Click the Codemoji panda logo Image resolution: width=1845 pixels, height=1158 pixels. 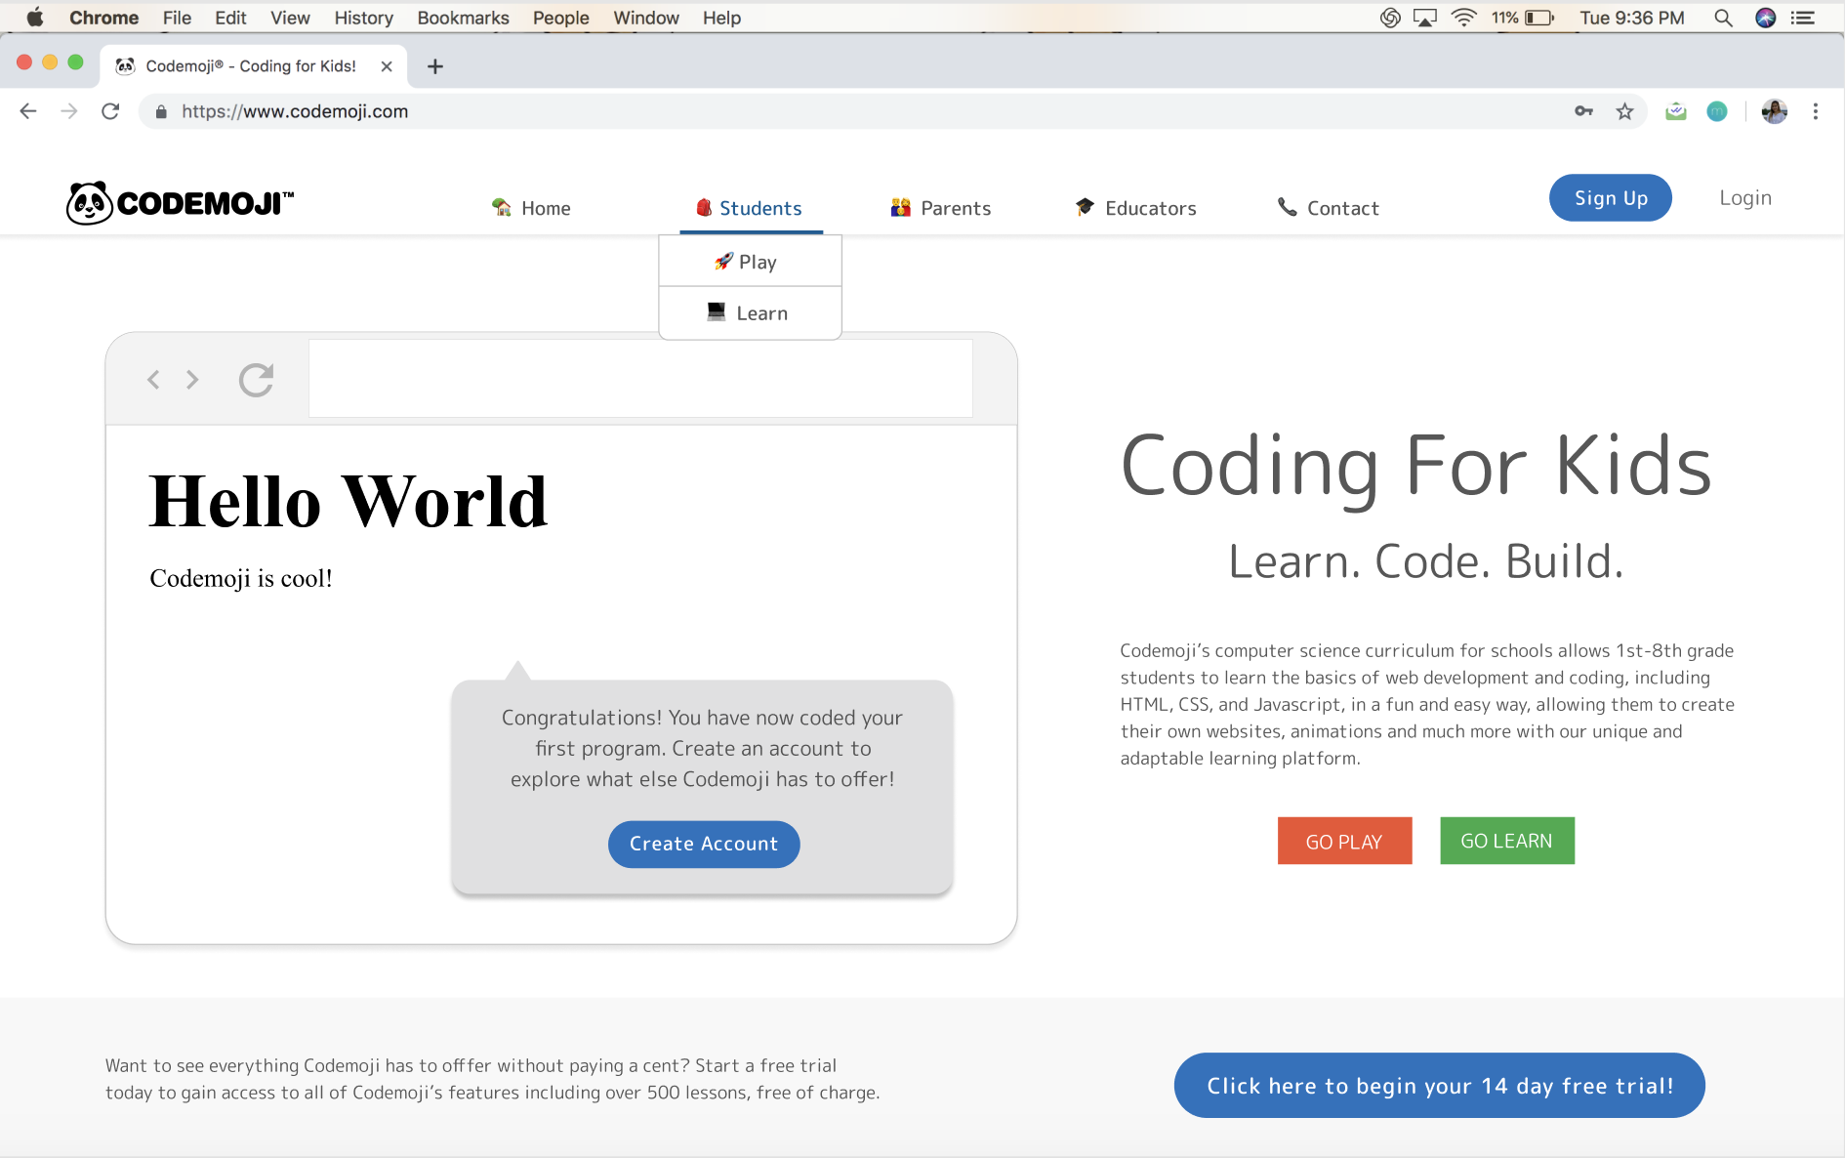coord(91,202)
